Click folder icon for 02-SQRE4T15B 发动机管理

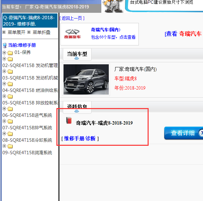coord(10,59)
